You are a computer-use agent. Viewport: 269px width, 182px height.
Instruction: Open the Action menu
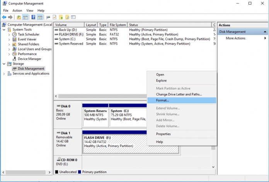point(17,10)
